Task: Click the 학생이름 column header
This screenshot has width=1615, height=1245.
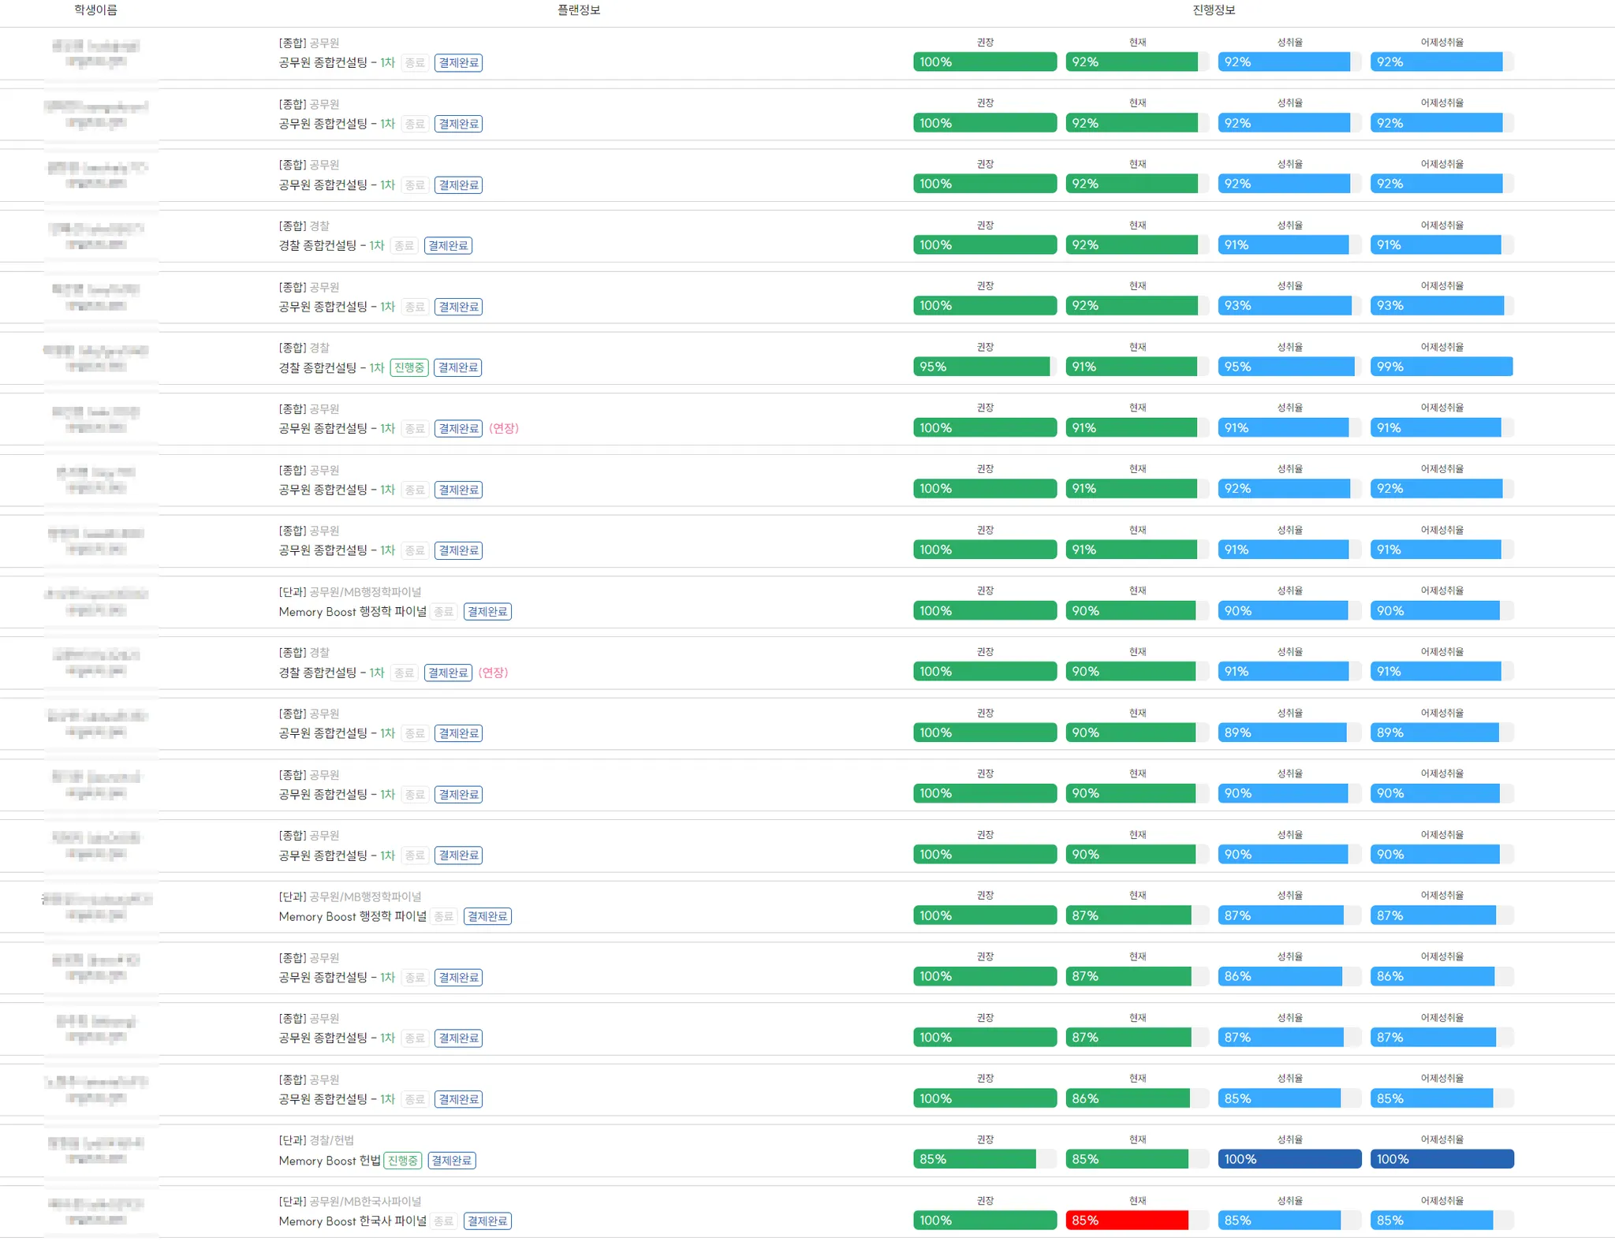Action: [95, 10]
